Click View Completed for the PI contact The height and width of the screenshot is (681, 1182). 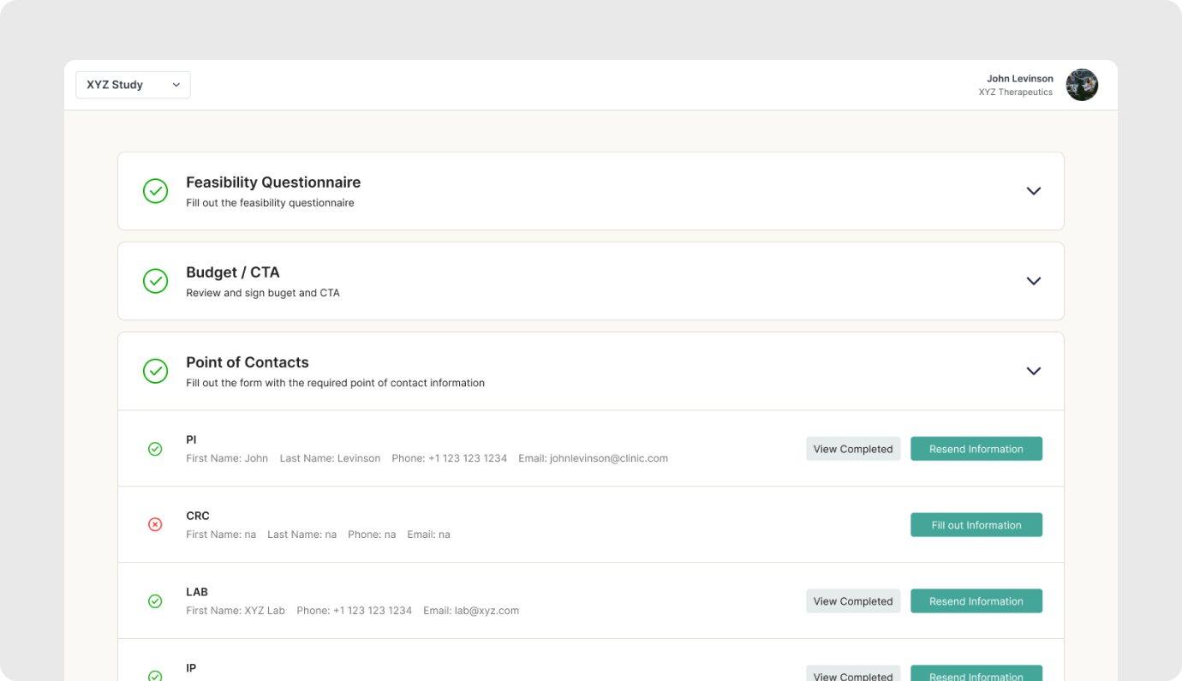(852, 449)
